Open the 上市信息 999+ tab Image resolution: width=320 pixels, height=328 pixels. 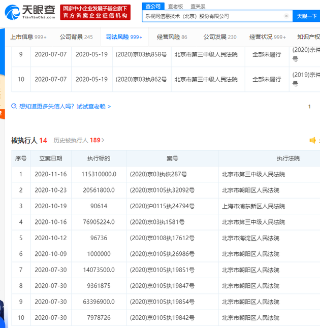[28, 37]
